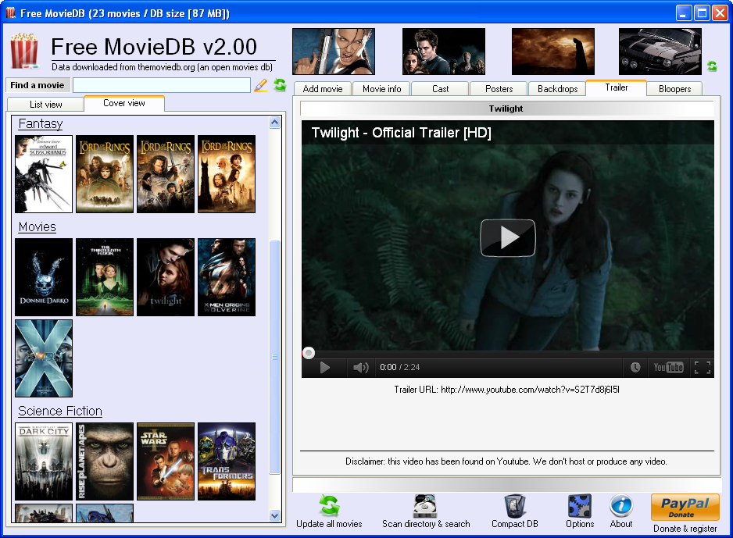Select the third Lord of the Rings cover
733x538 pixels.
point(227,174)
